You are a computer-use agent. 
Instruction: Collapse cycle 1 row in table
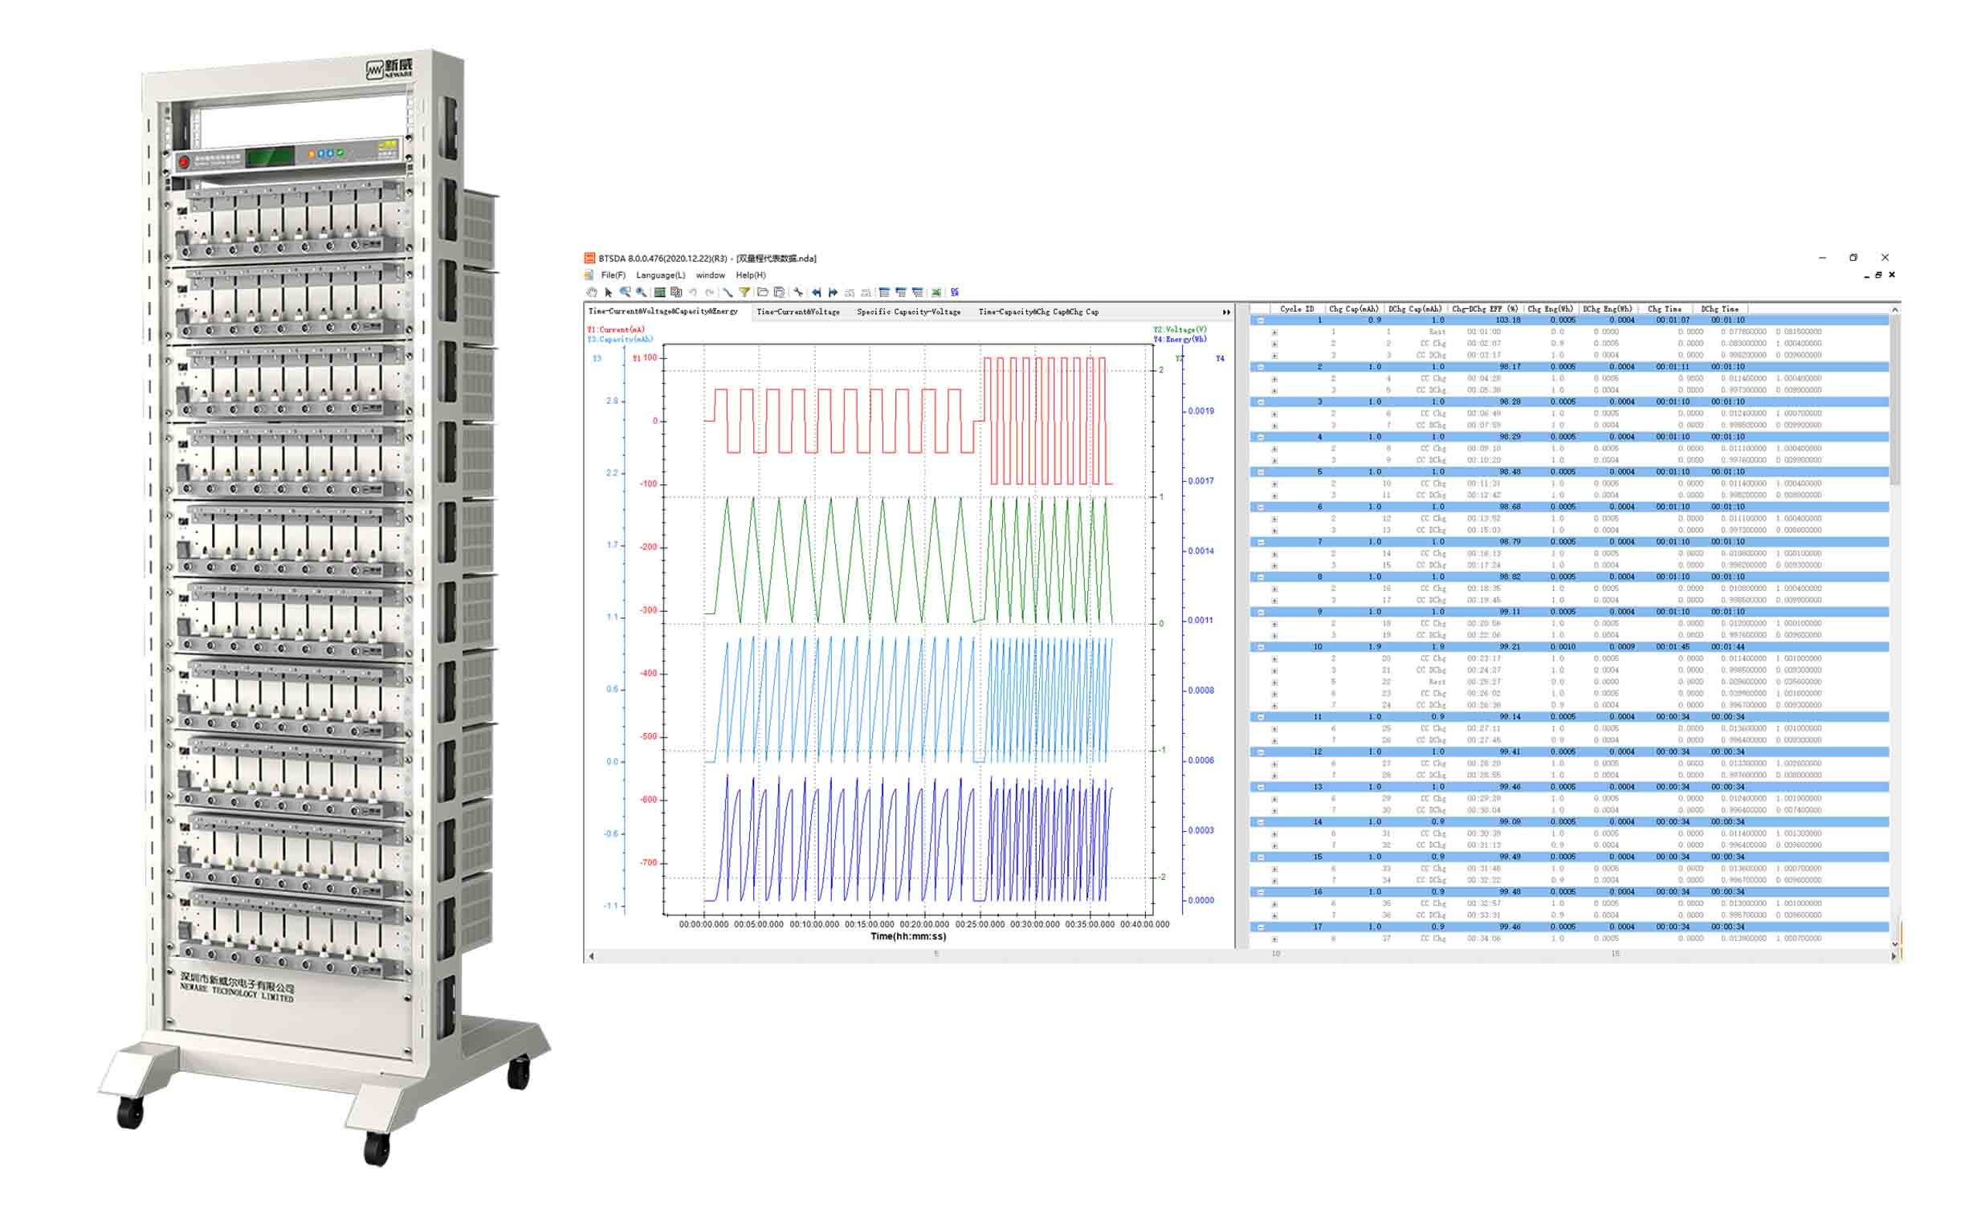(1261, 320)
